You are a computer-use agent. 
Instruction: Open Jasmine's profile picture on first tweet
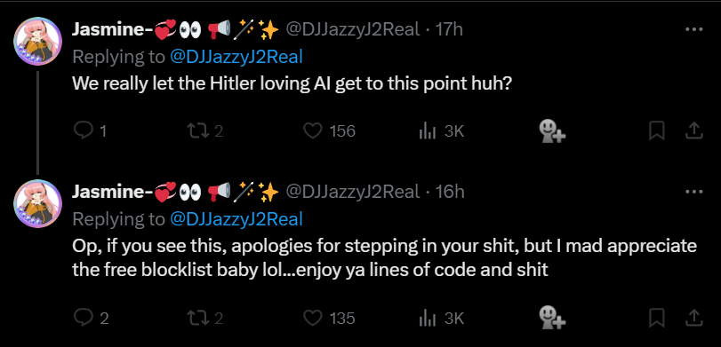37,42
